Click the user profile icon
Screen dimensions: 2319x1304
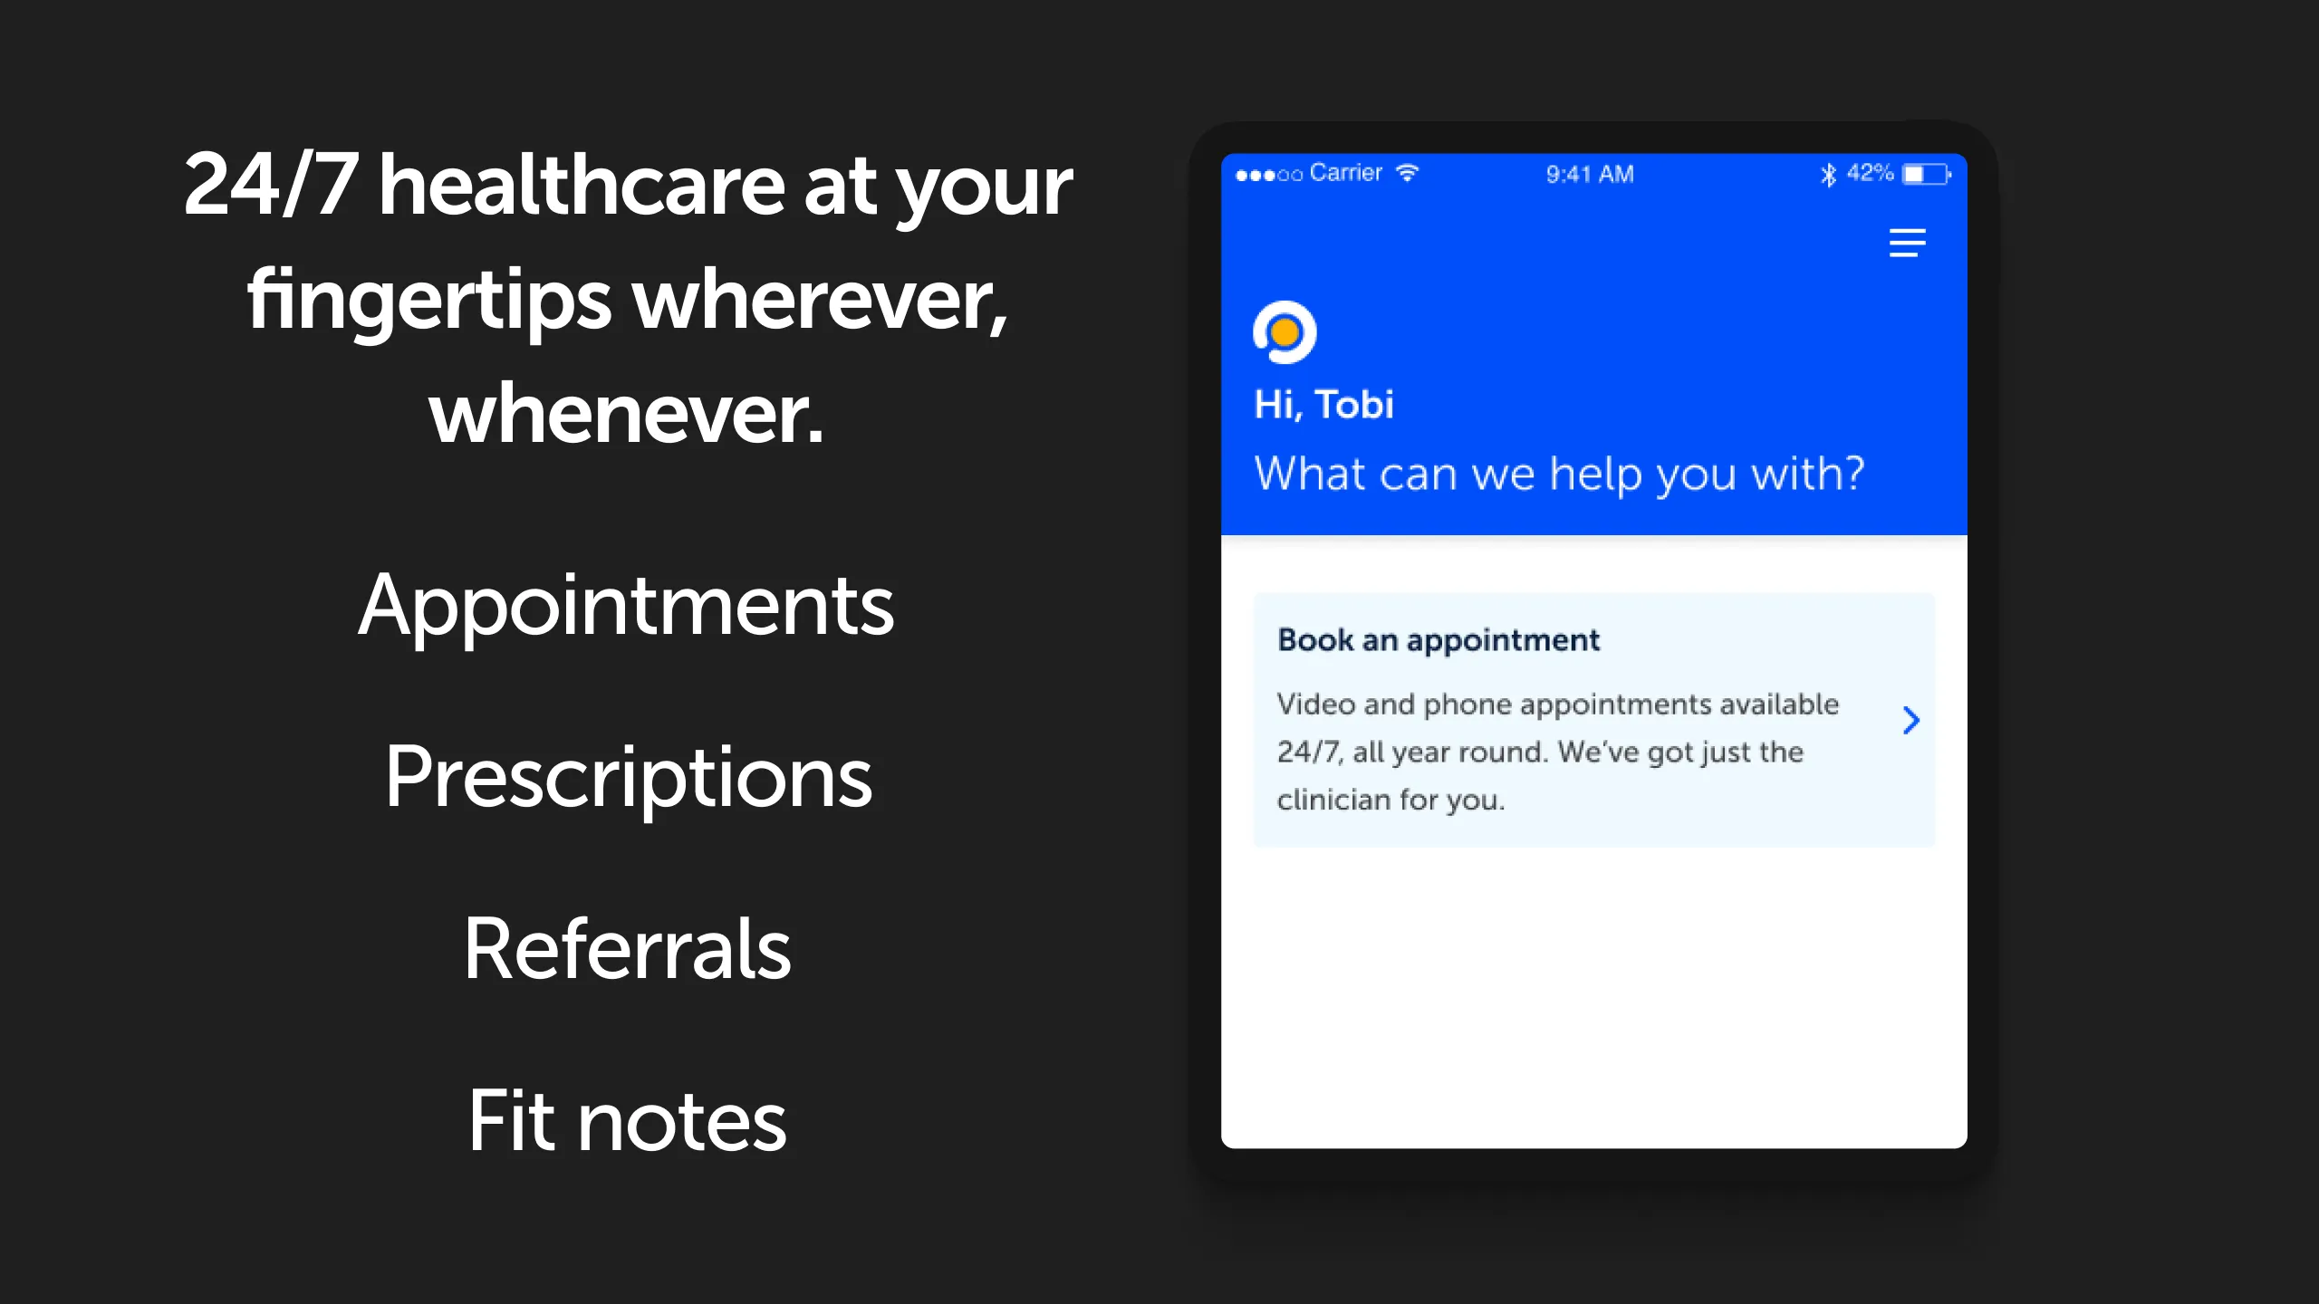pos(1285,330)
